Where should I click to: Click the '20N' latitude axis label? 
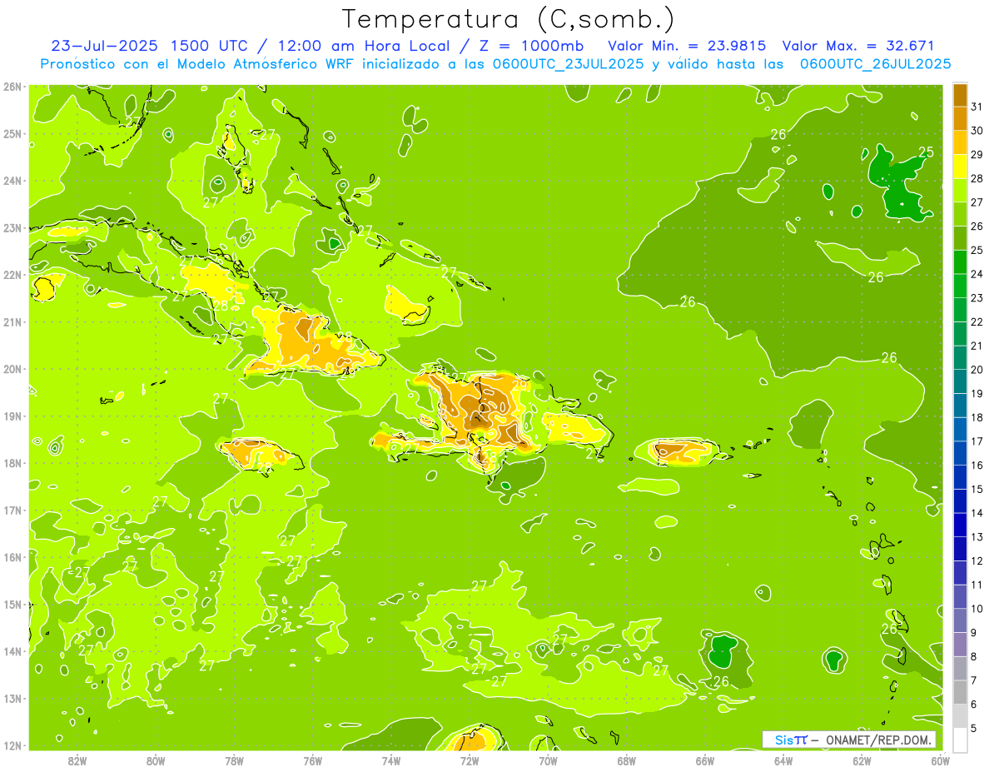(12, 368)
